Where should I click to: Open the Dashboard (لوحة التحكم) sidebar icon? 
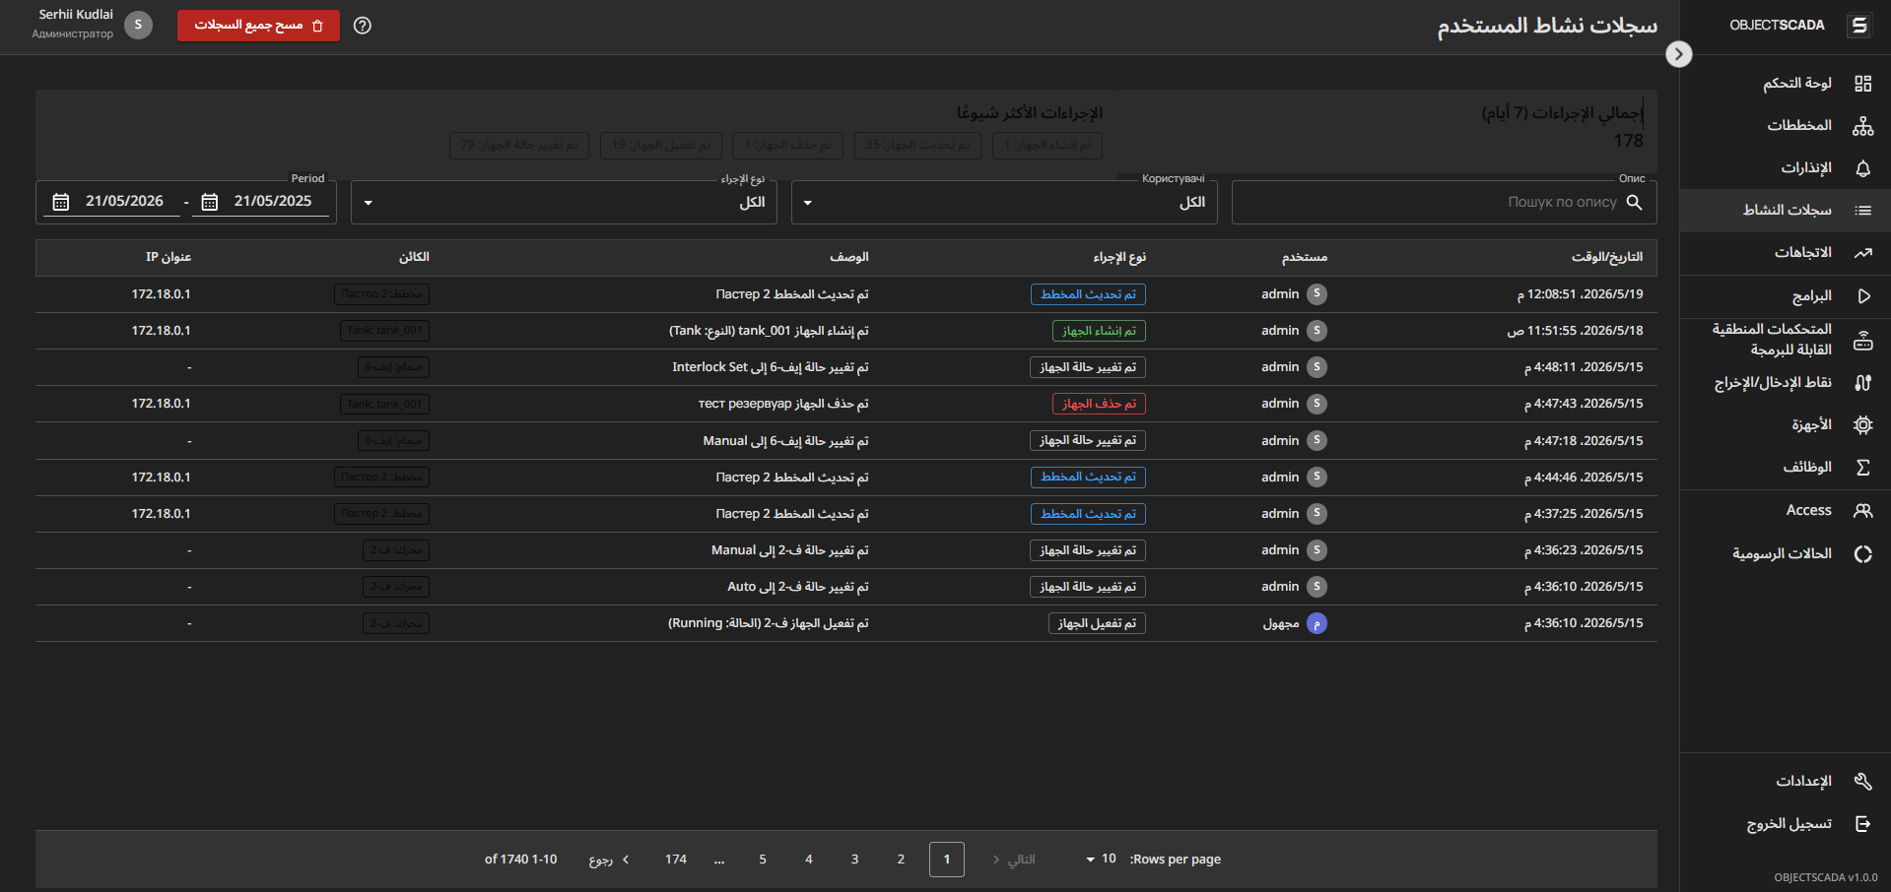pyautogui.click(x=1862, y=84)
